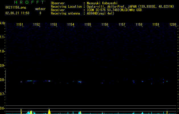Screen dimensions: 179x114
Task: Click the 'meteor' count label
Action: (40, 9)
